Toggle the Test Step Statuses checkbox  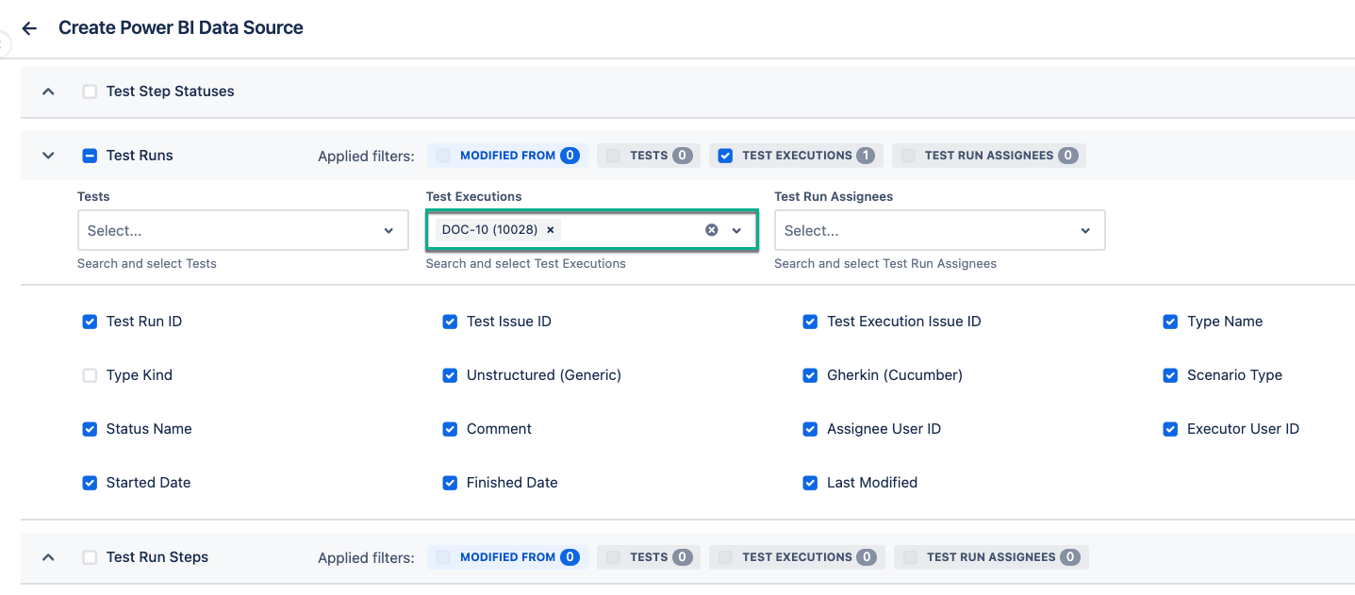point(90,91)
